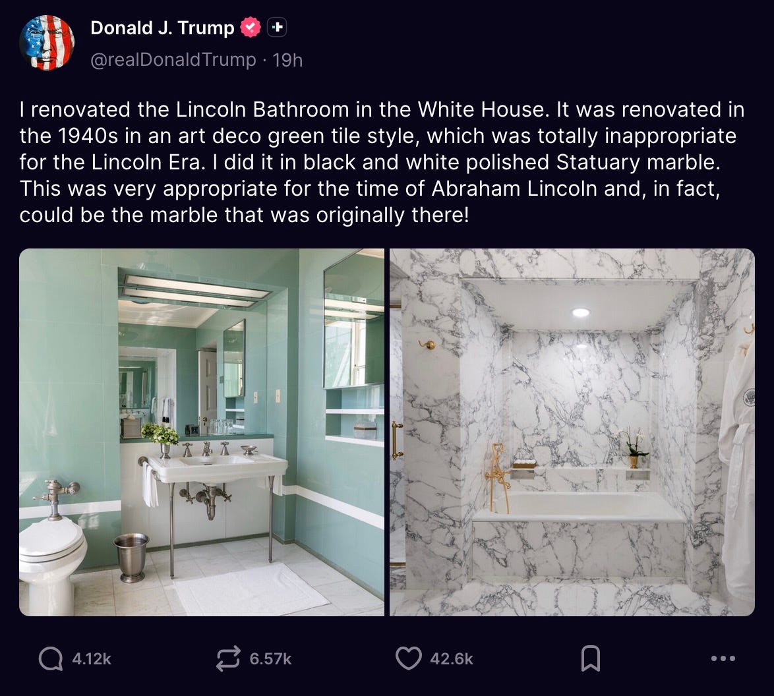
Task: Open the flag-painted profile avatar
Action: [47, 43]
